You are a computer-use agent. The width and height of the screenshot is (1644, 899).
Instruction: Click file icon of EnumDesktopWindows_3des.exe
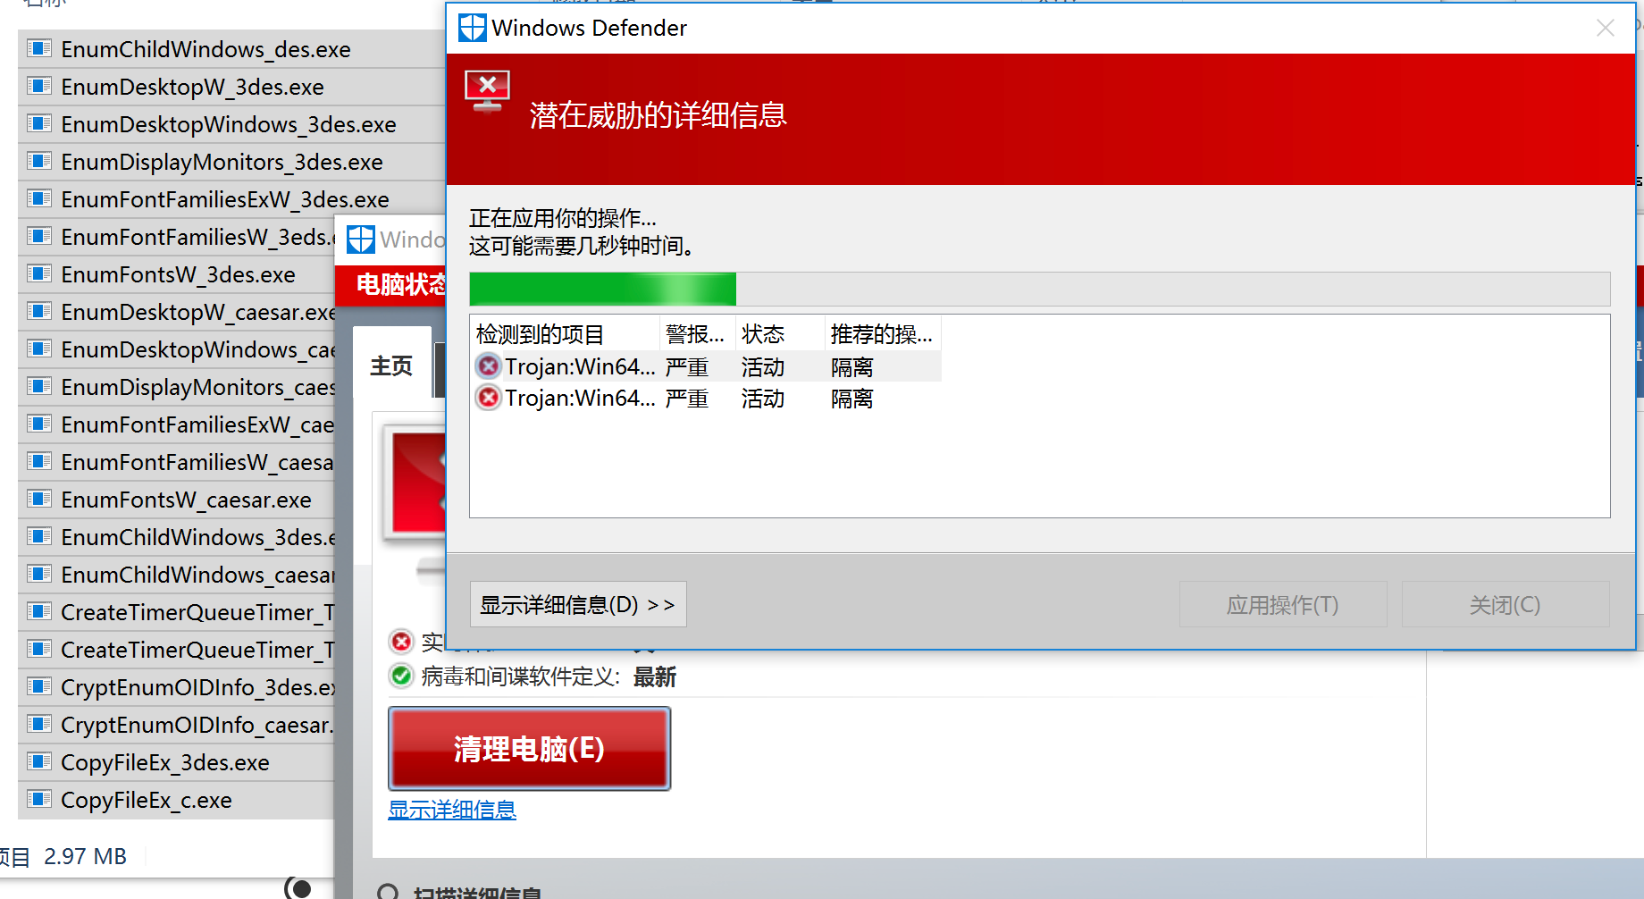[38, 123]
